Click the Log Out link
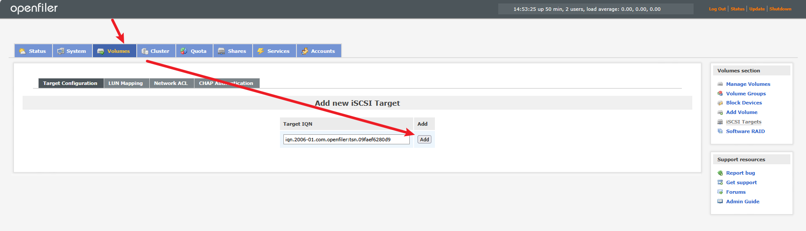 click(x=717, y=9)
